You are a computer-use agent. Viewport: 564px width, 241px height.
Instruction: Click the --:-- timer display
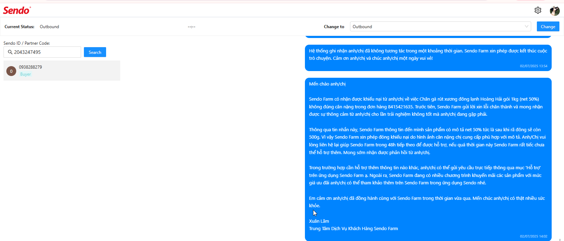point(191,27)
